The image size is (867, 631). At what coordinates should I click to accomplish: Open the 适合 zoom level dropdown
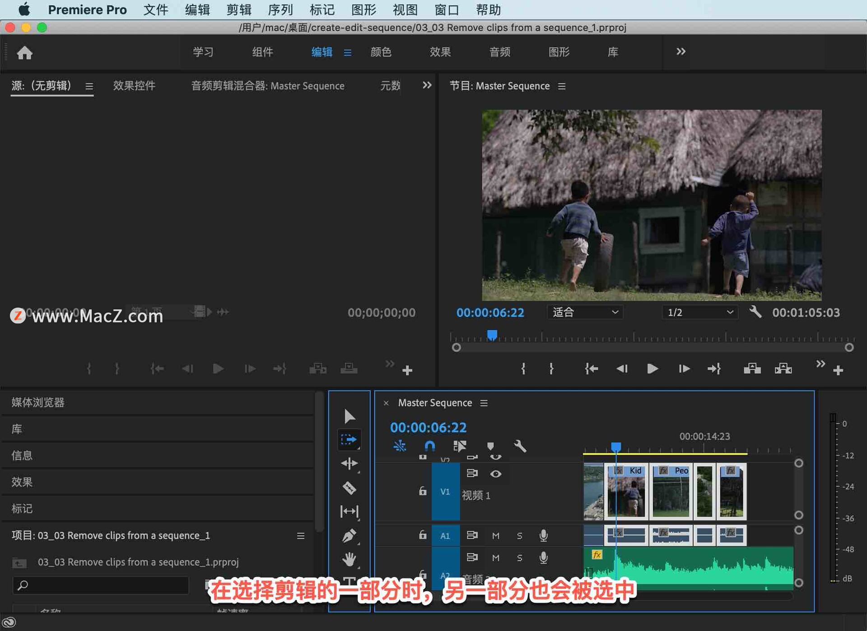pyautogui.click(x=585, y=312)
